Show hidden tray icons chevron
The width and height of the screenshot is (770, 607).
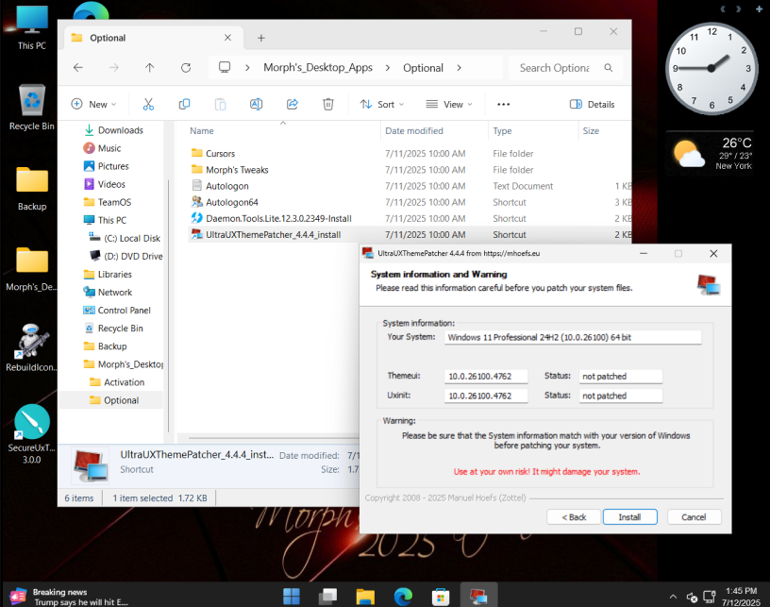(x=673, y=597)
